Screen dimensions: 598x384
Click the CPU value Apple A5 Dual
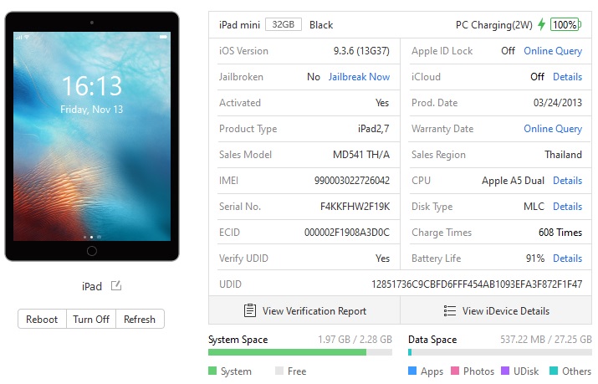[513, 181]
